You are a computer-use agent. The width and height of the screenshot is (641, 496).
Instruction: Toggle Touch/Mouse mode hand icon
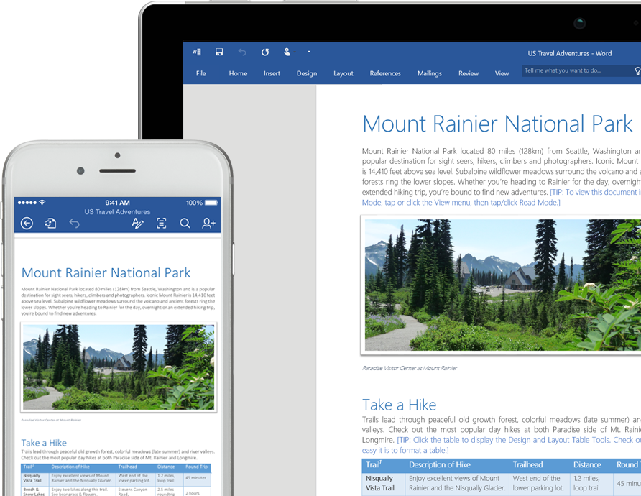(287, 52)
